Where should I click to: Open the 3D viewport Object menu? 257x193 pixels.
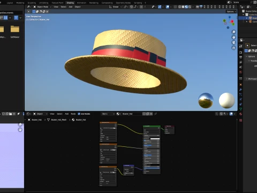78,7
